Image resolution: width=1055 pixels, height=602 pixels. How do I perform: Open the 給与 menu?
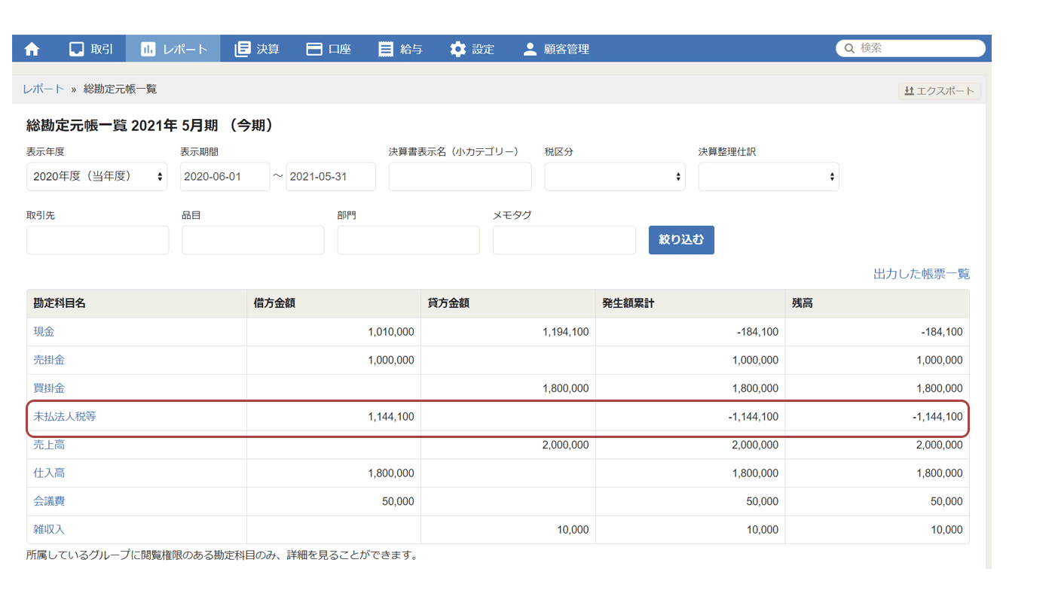coord(400,49)
